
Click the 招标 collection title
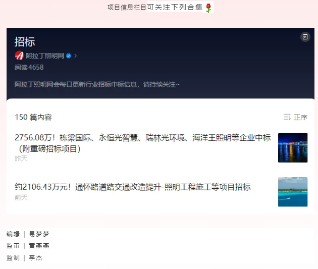(25, 42)
